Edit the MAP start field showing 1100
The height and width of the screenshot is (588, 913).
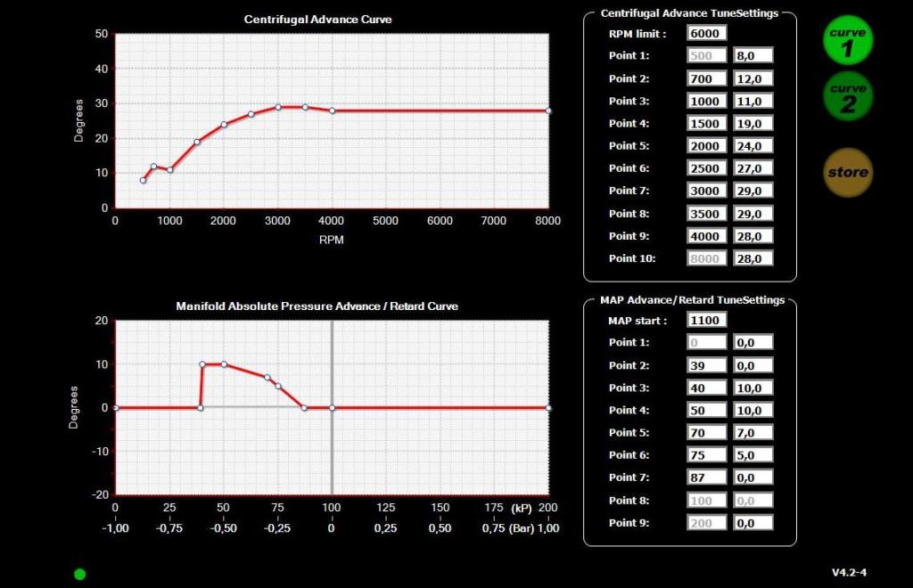coord(708,320)
